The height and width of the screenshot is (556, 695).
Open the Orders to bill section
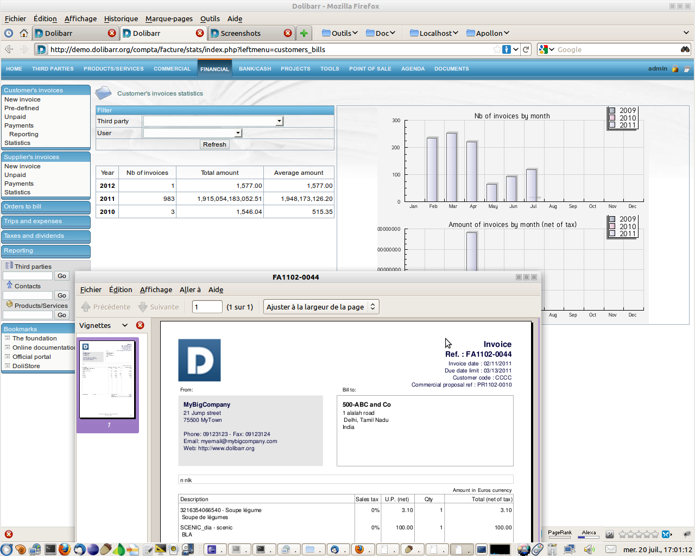[x=46, y=206]
